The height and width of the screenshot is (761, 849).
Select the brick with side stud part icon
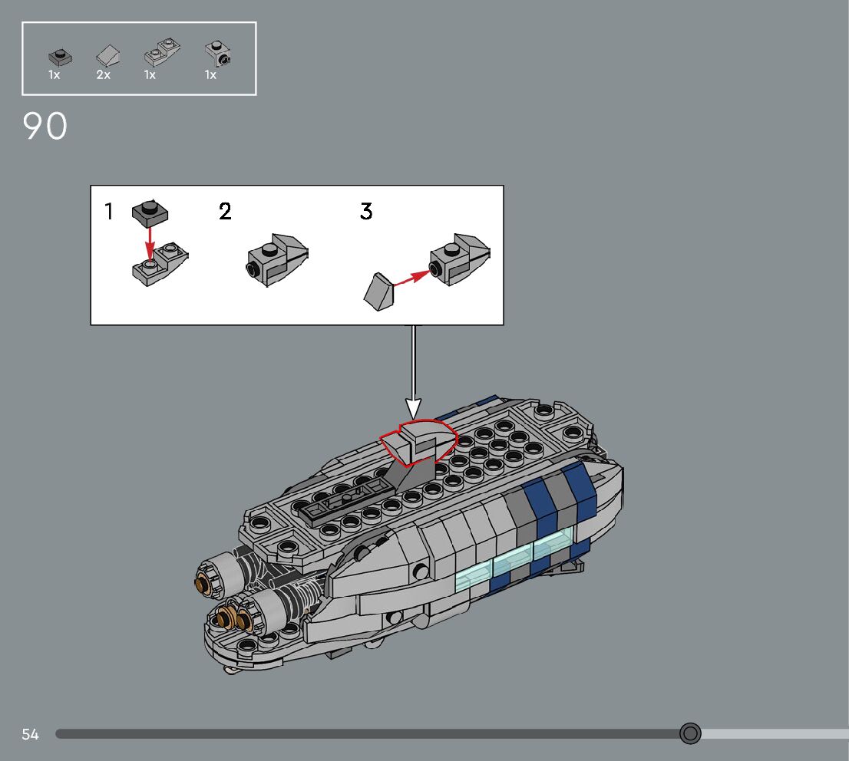(x=218, y=54)
